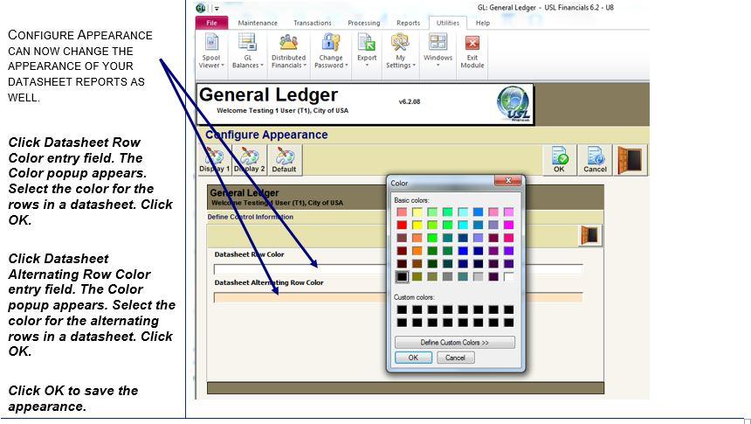Open Distributed Financials
Screen dimensions: 751x424
click(x=288, y=51)
